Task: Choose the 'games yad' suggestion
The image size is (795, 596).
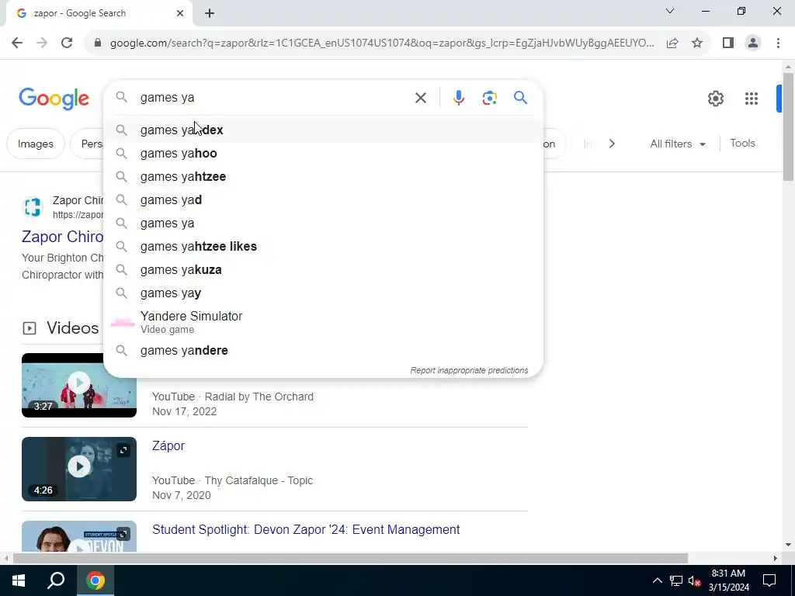Action: [323, 200]
